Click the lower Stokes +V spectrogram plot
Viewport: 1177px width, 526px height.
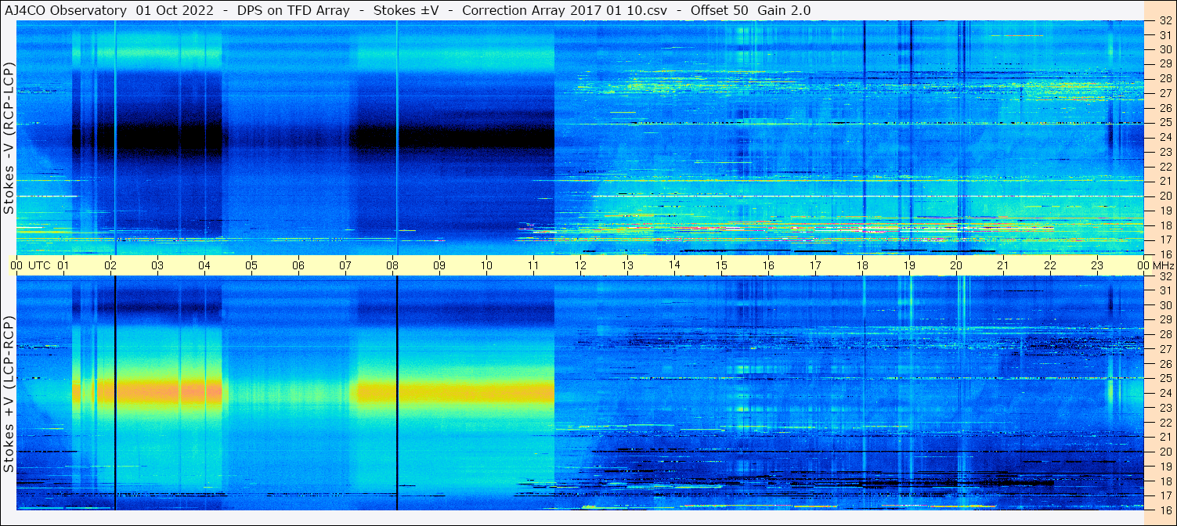click(x=580, y=393)
